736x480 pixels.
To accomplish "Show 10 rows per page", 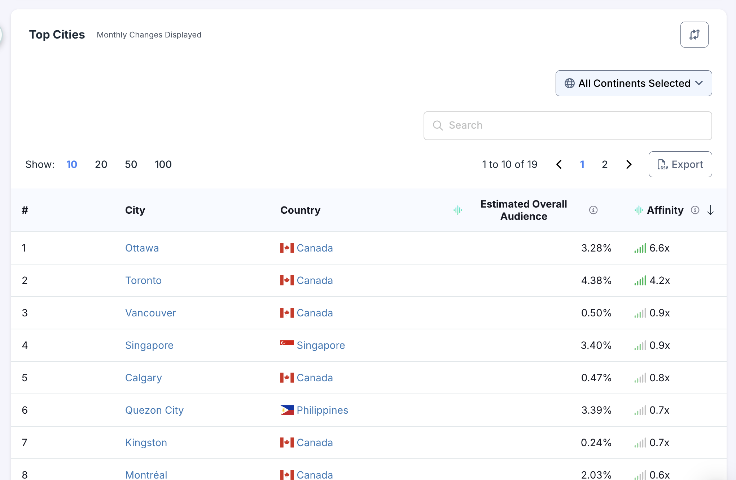I will [71, 164].
